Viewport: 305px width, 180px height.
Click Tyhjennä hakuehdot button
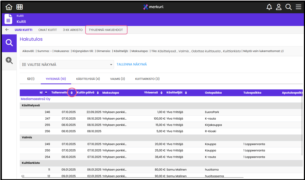tap(106, 30)
